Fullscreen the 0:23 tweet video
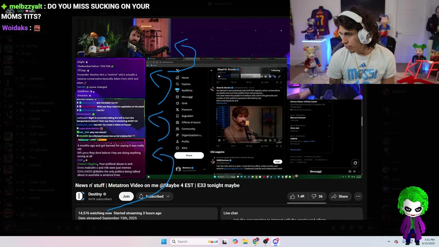This screenshot has height=247, width=439. click(x=279, y=140)
